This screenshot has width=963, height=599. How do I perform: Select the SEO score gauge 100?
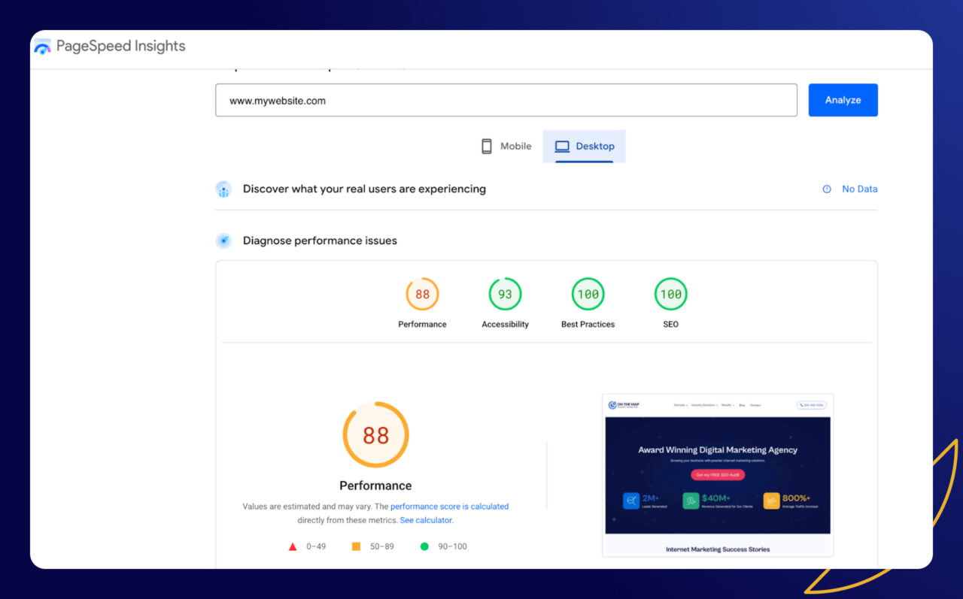coord(670,295)
